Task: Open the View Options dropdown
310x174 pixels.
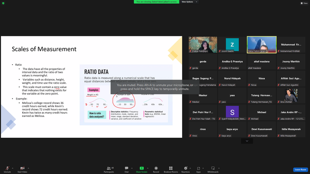Action: tap(189, 2)
